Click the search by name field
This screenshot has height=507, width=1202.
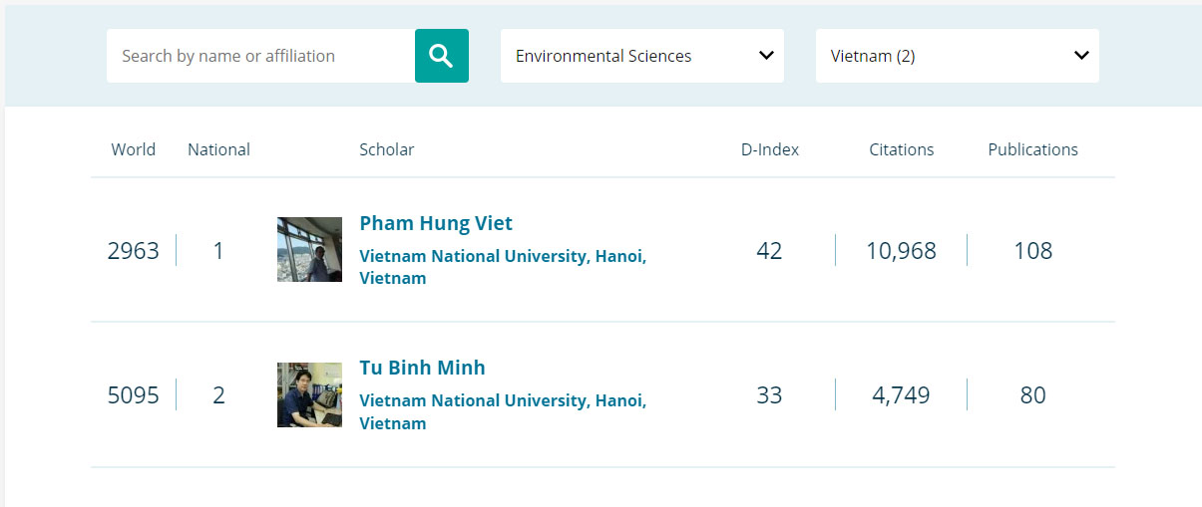point(260,56)
